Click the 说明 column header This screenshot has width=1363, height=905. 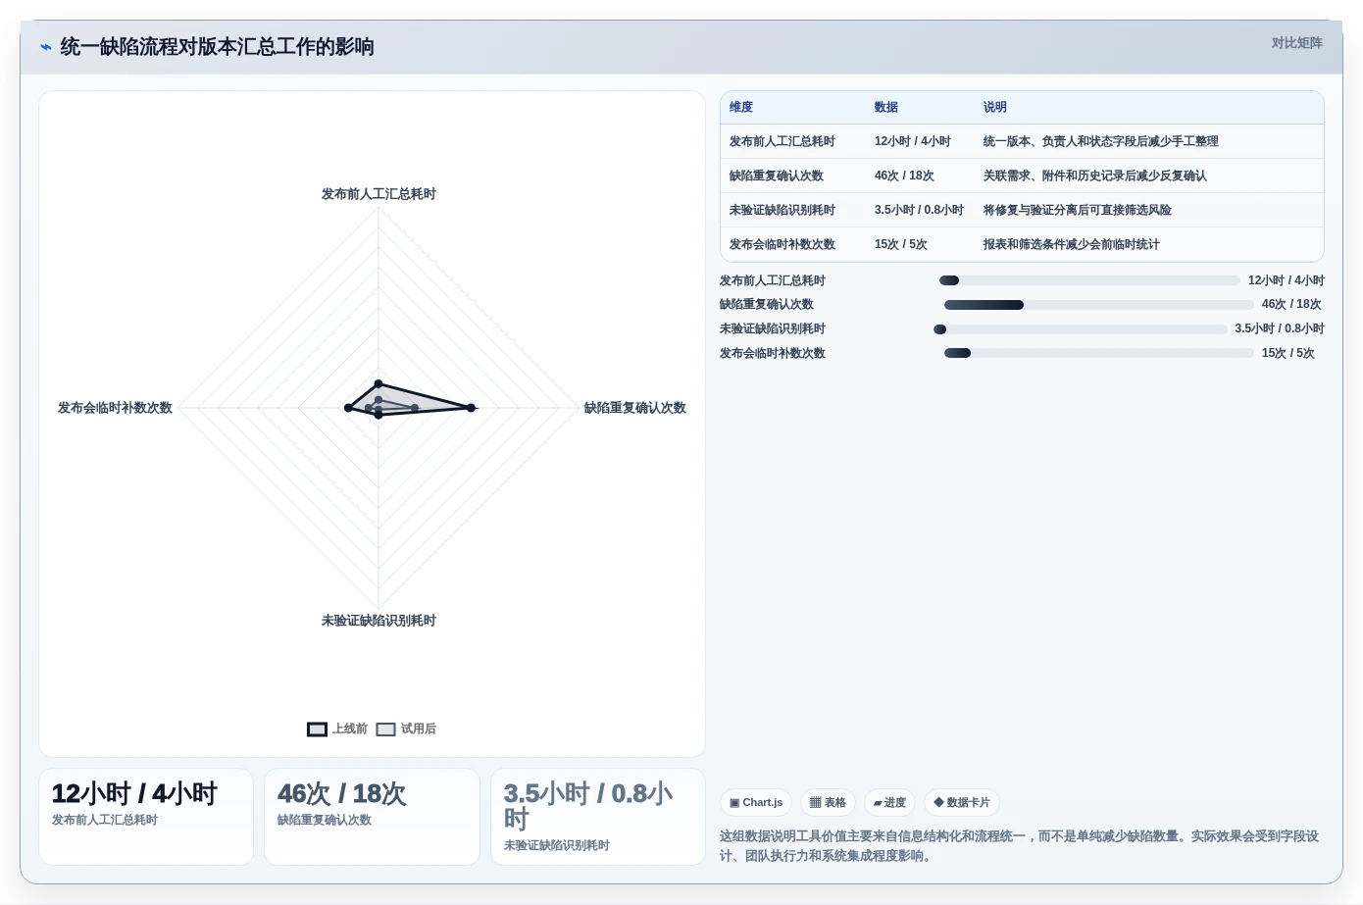tap(995, 108)
